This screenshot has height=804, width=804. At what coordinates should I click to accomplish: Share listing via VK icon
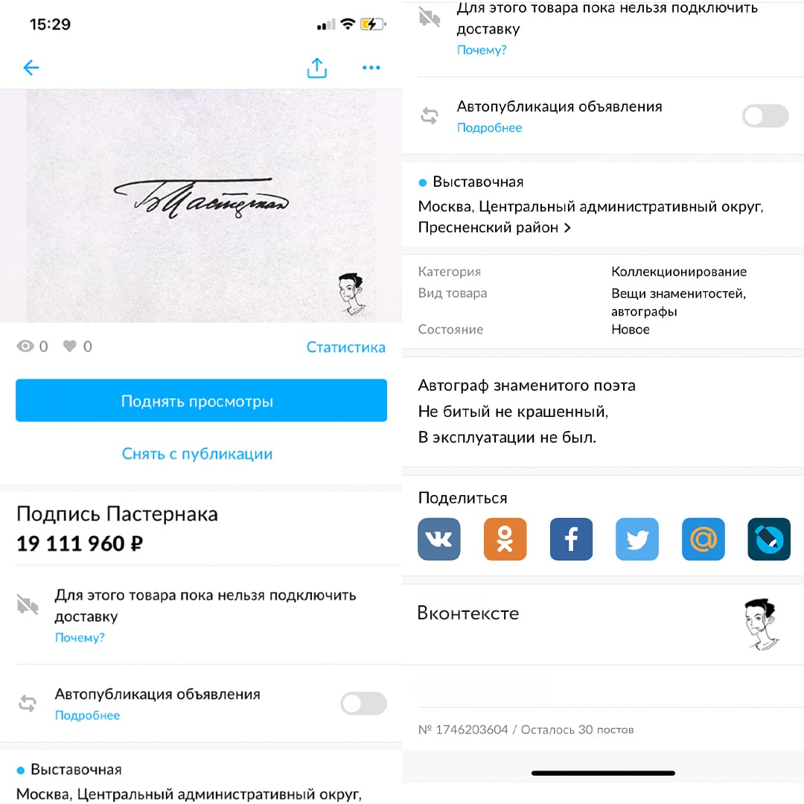pyautogui.click(x=439, y=539)
